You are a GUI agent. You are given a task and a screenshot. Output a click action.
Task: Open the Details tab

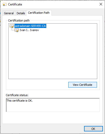pyautogui.click(x=21, y=13)
